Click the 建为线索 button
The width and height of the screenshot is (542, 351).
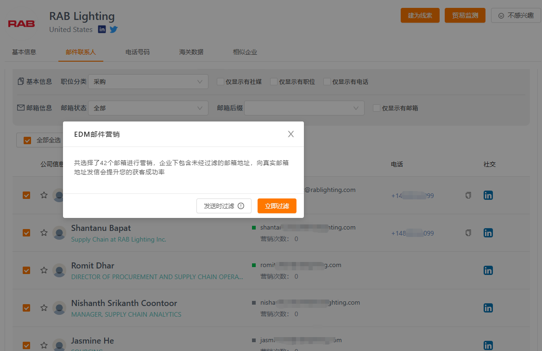pos(420,15)
